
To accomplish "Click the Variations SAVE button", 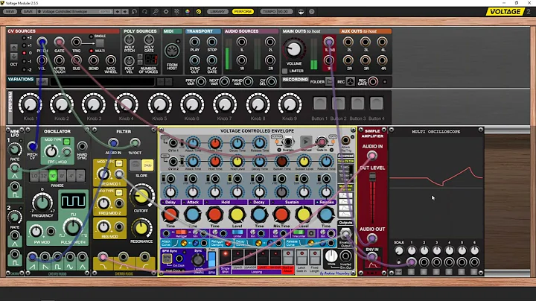I will pos(42,82).
